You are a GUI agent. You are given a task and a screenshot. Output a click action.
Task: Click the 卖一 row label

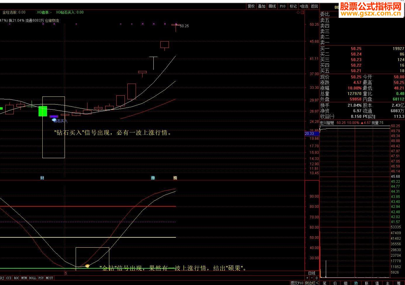point(325,42)
